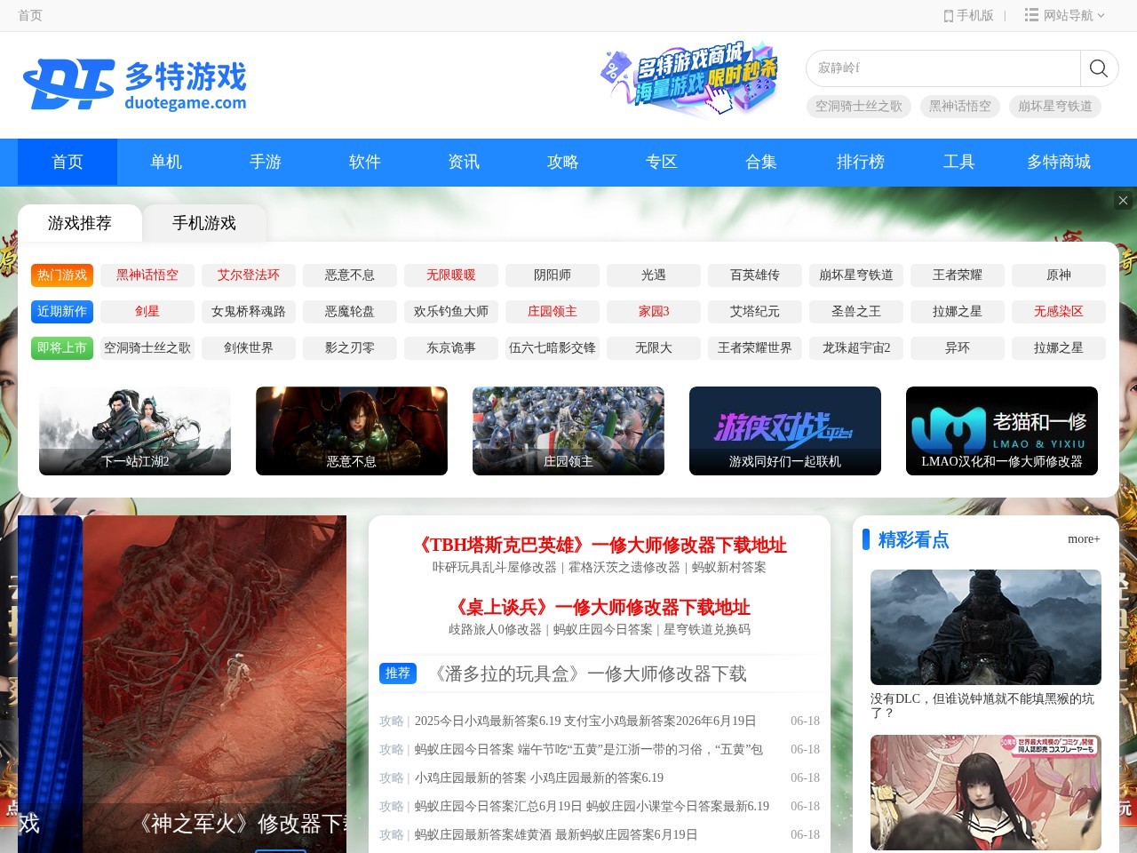Open the 百英雄传 game link
1137x853 pixels.
[x=755, y=275]
